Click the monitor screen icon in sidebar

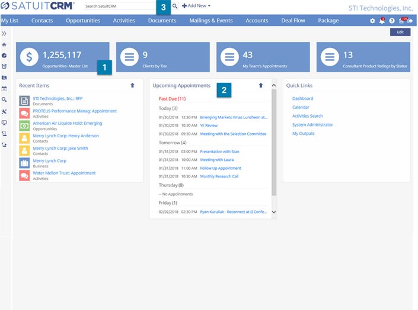4,122
